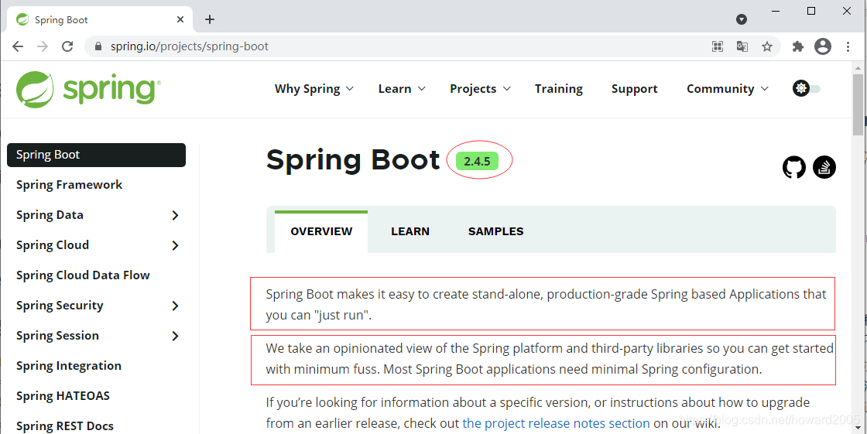This screenshot has width=867, height=434.
Task: Open the Chrome three-dot menu
Action: coord(848,46)
